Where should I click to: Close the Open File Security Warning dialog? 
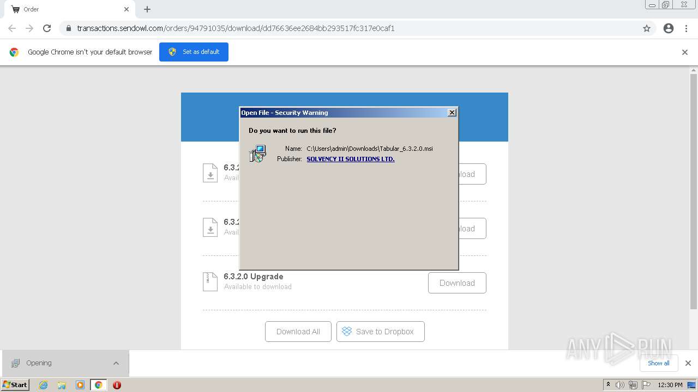(452, 113)
